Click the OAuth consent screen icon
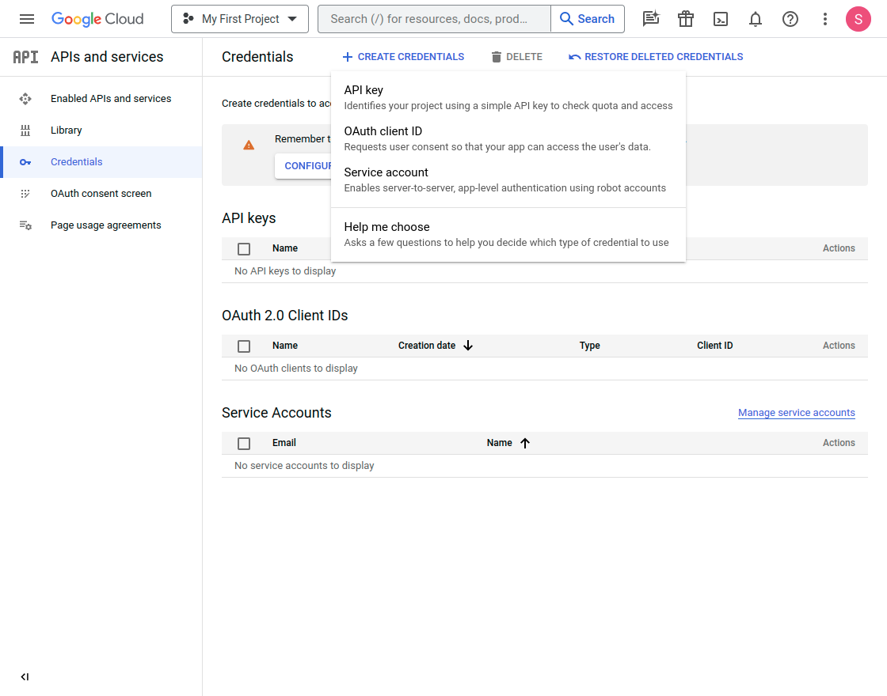 25,194
